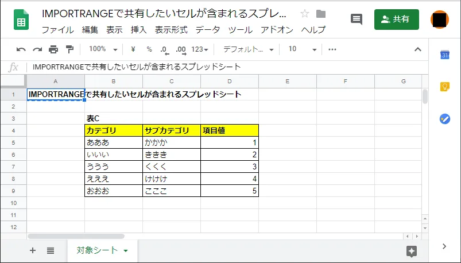Image resolution: width=461 pixels, height=263 pixels.
Task: Select the けけけ cell
Action: (172, 179)
